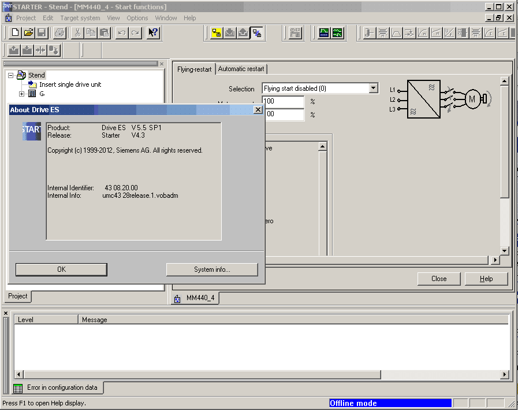Open the green function generator icon
Image resolution: width=518 pixels, height=410 pixels.
[x=338, y=33]
